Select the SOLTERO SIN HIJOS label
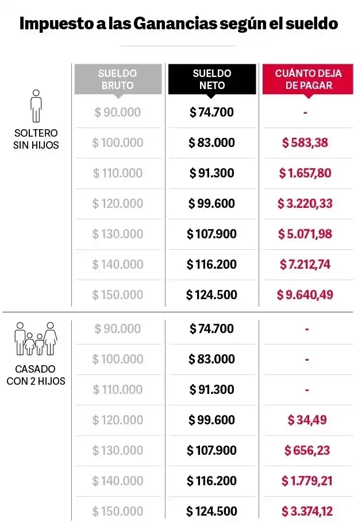Screen dimensions: 354x530 coord(36,139)
